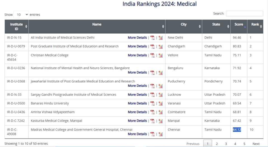Screen dimensions: 268x147
Task: Open PDF icon for Banaras Hindu University
Action: click(x=153, y=103)
